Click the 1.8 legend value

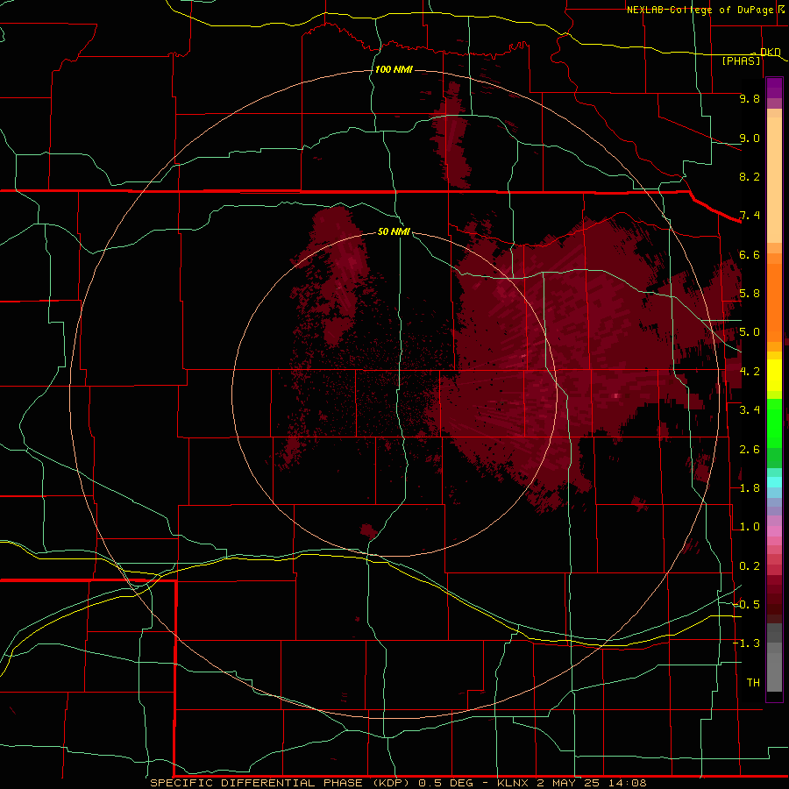[750, 488]
